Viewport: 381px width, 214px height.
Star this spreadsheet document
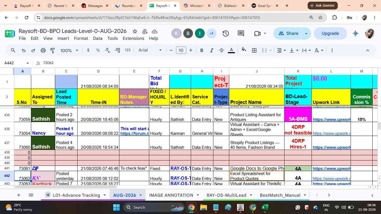135,31
